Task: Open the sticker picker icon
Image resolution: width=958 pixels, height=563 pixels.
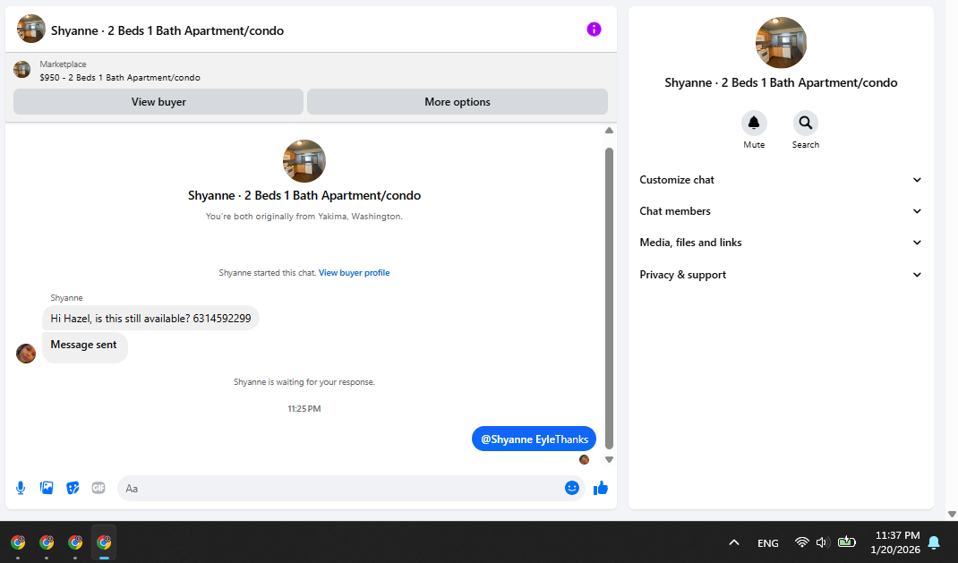Action: tap(73, 488)
